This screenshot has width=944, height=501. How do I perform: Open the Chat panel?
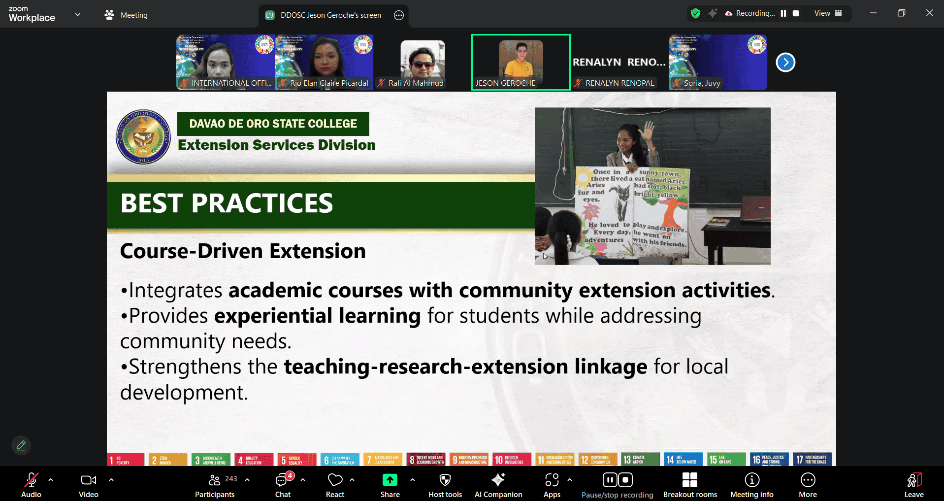click(x=283, y=485)
